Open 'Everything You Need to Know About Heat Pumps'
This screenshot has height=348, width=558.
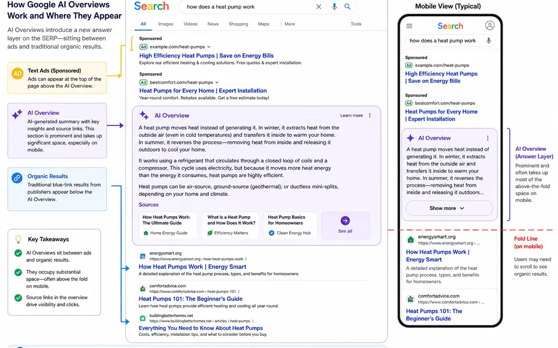tap(201, 328)
